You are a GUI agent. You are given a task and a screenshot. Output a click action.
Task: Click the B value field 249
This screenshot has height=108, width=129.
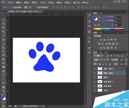[118, 25]
